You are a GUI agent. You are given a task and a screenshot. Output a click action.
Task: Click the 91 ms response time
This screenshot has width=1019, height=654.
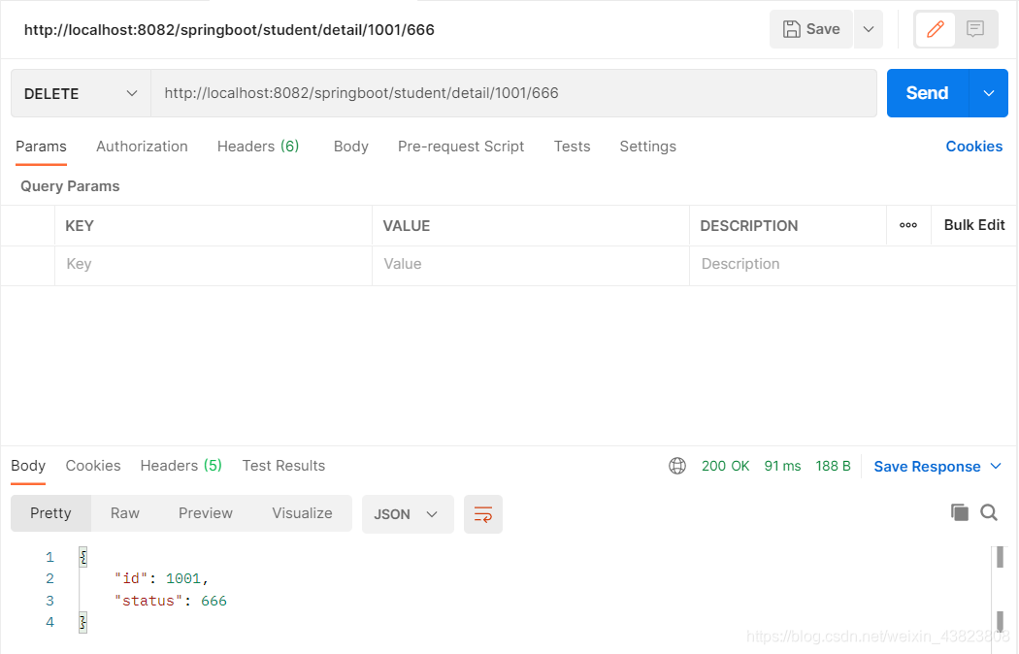click(x=782, y=467)
